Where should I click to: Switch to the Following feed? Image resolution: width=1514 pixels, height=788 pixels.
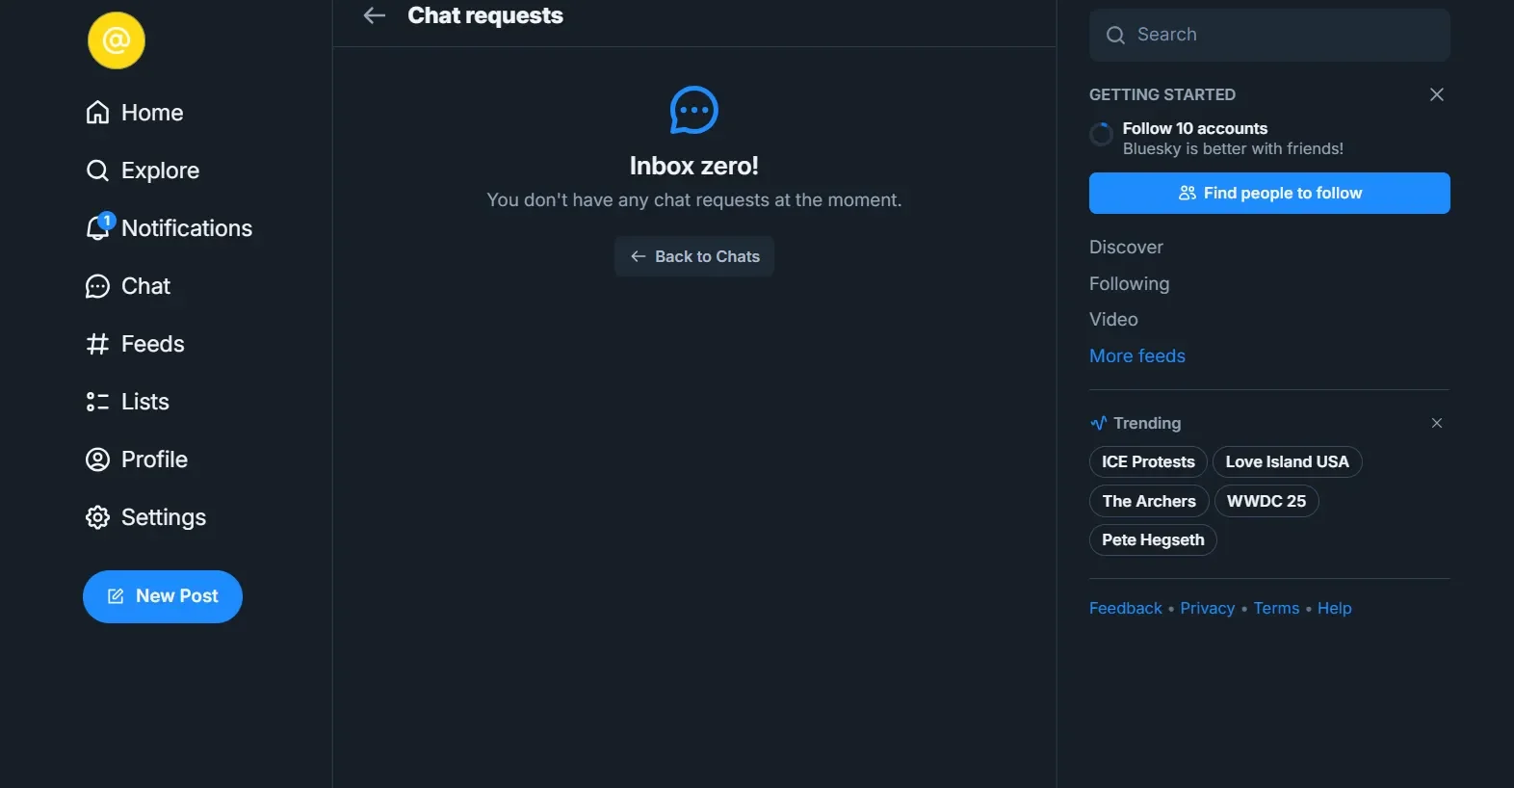[x=1129, y=284]
